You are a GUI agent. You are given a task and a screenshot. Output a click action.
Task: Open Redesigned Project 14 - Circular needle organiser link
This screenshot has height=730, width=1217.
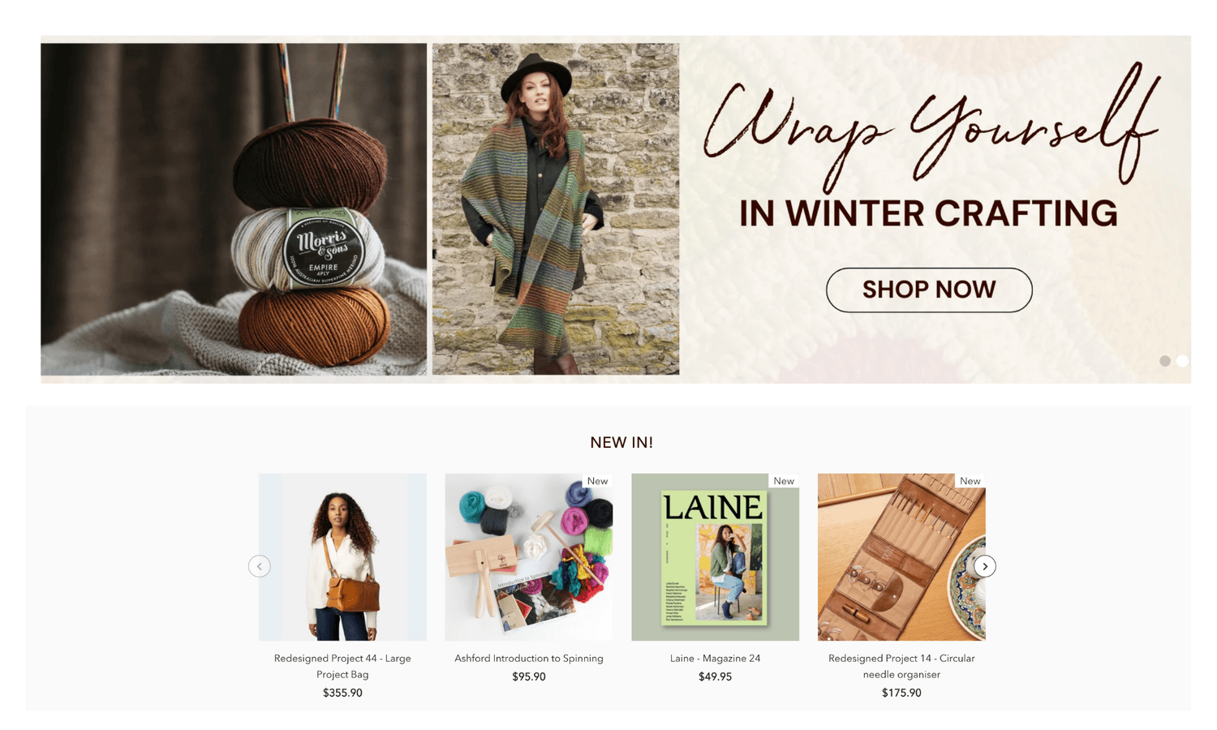coord(901,667)
